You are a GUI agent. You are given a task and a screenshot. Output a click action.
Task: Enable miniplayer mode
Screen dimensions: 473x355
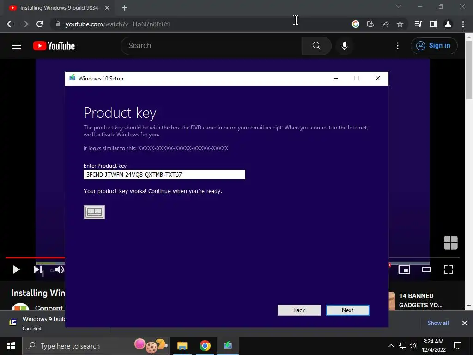(x=404, y=269)
